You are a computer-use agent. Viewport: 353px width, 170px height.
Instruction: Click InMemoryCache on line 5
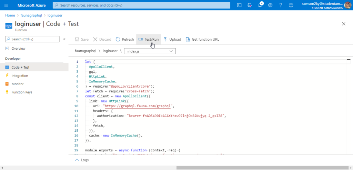102,81
